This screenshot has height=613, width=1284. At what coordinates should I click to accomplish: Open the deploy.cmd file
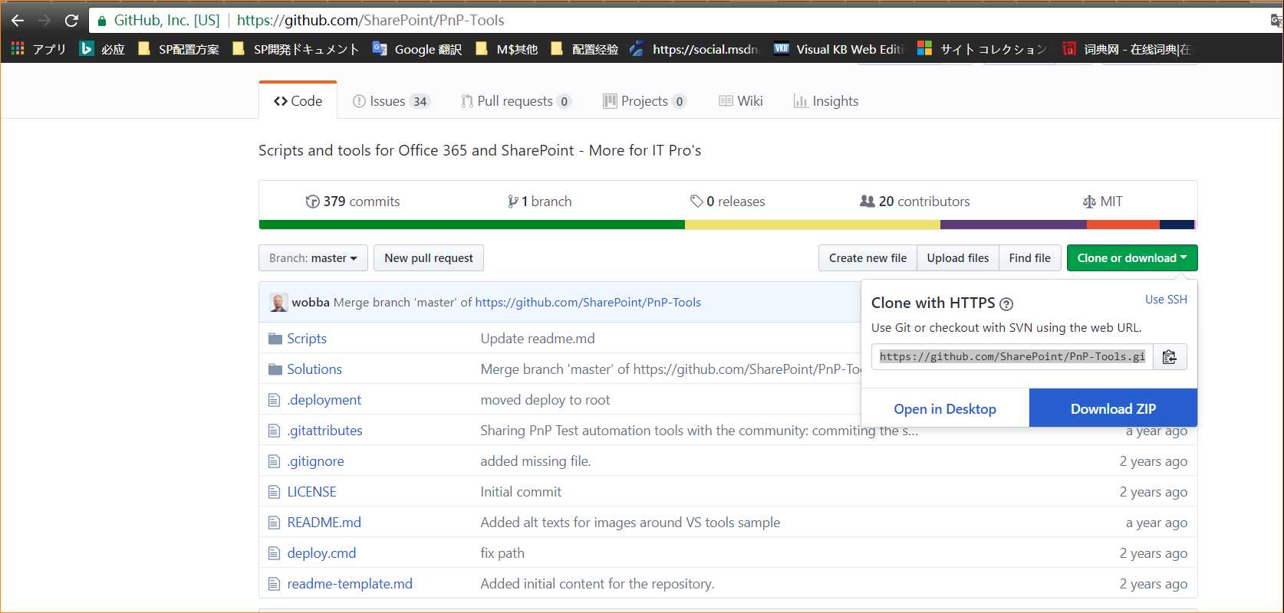[x=321, y=553]
